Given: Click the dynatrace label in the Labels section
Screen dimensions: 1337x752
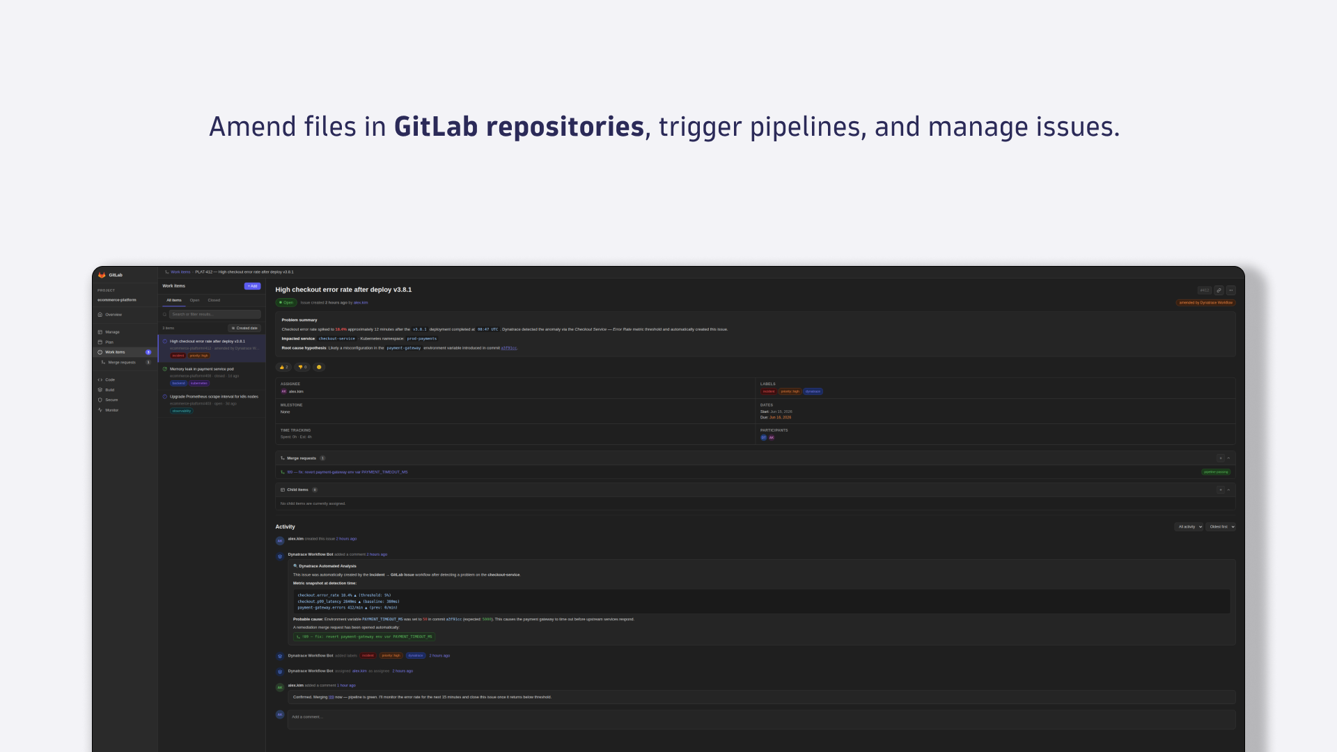Looking at the screenshot, I should click(x=813, y=391).
